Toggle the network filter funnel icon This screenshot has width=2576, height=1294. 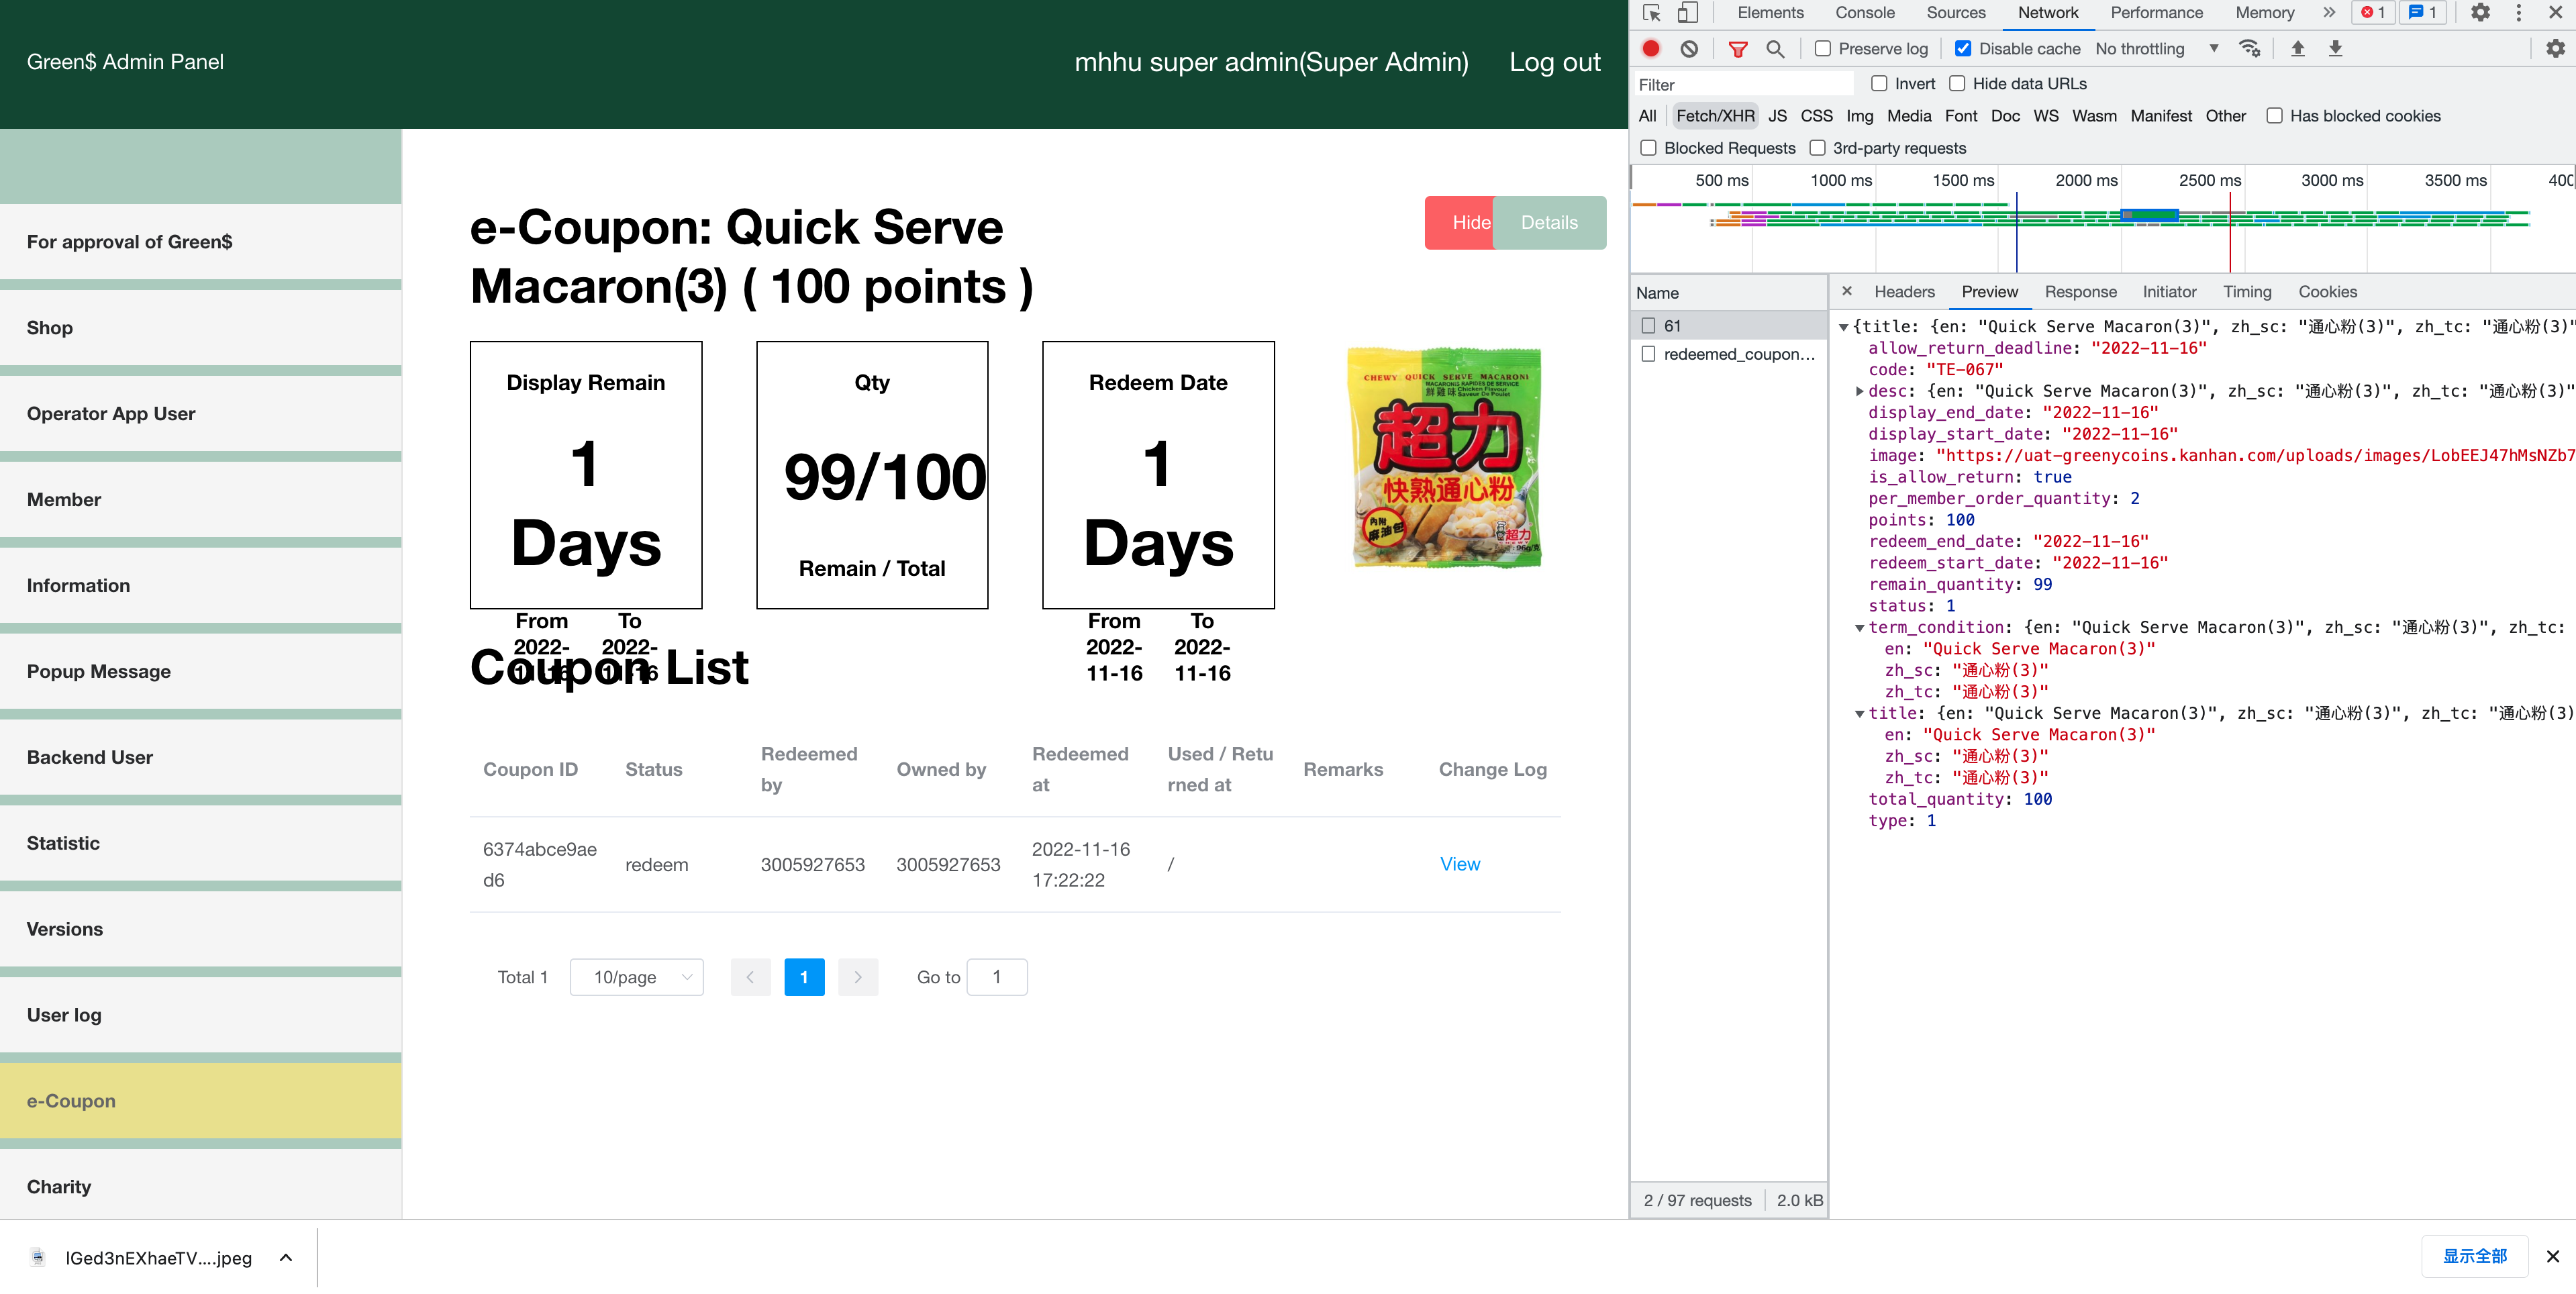[1738, 48]
